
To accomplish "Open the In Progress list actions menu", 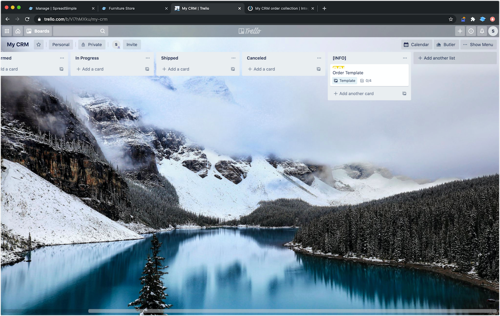I will [x=148, y=58].
